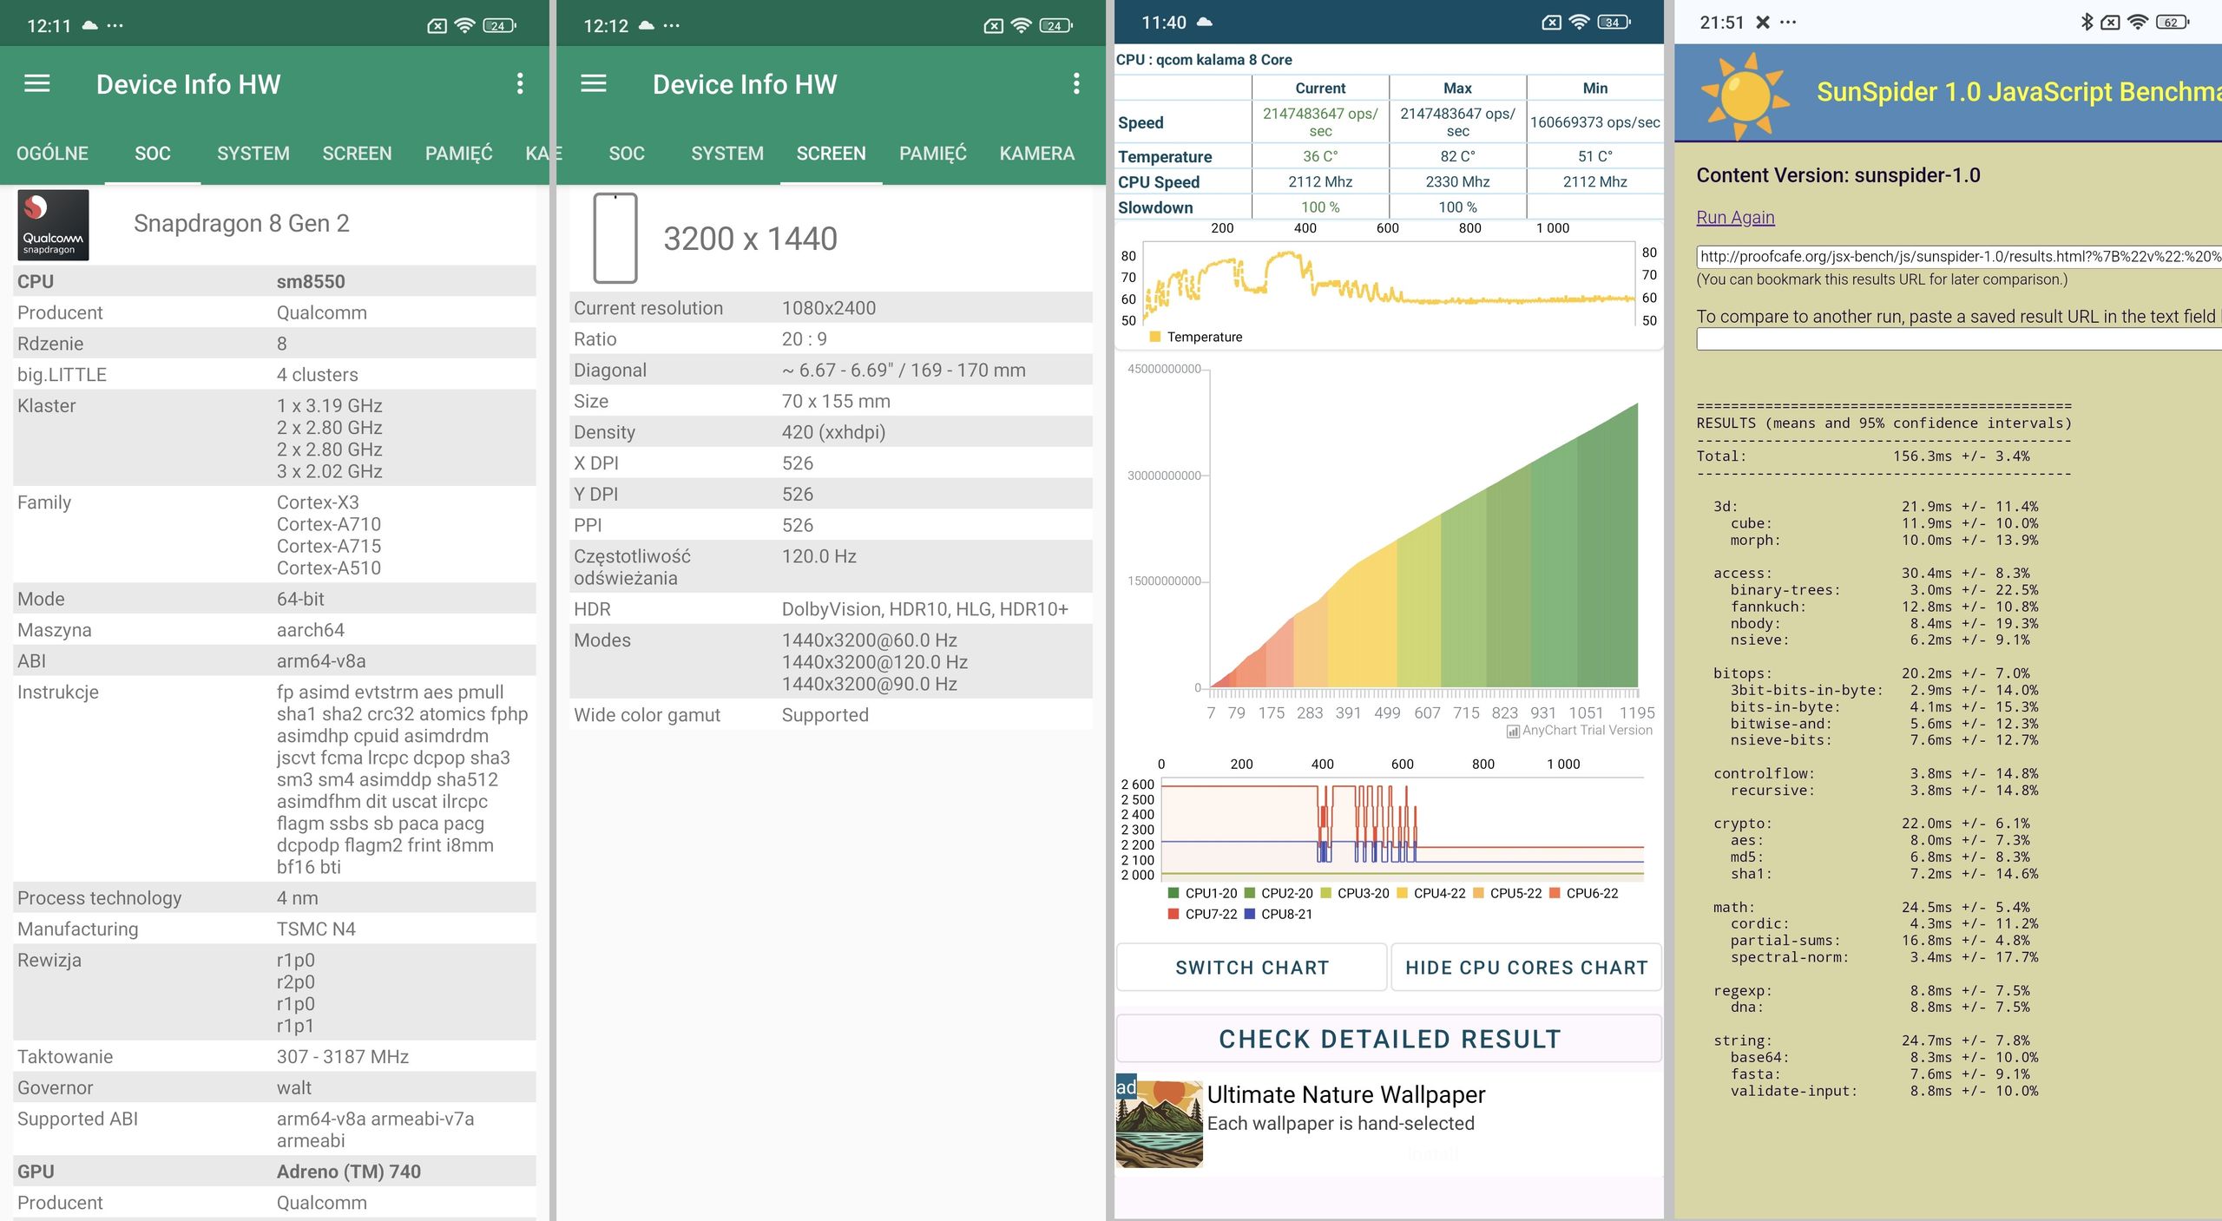Tap the X status icon next to 21:51
2222x1221 pixels.
point(1762,23)
